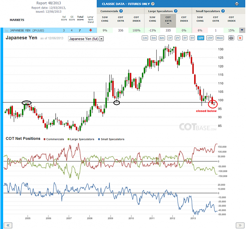Expand the Japanese Yen row arrow

click(242, 30)
